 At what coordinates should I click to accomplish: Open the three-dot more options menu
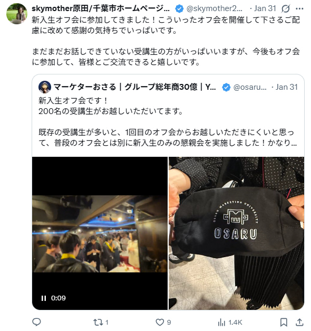[x=299, y=8]
